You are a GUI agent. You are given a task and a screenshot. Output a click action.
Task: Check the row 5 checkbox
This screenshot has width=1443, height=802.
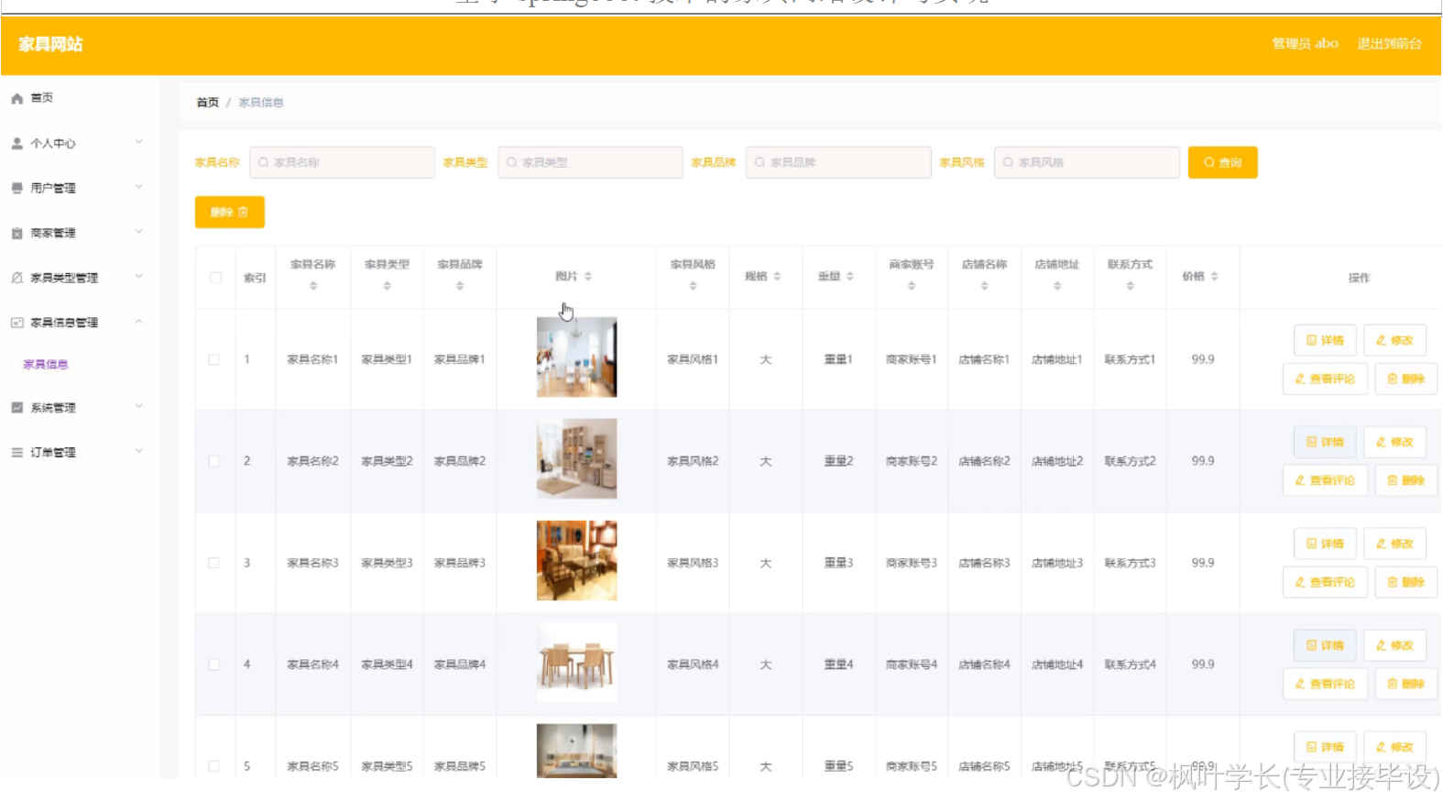pos(213,766)
